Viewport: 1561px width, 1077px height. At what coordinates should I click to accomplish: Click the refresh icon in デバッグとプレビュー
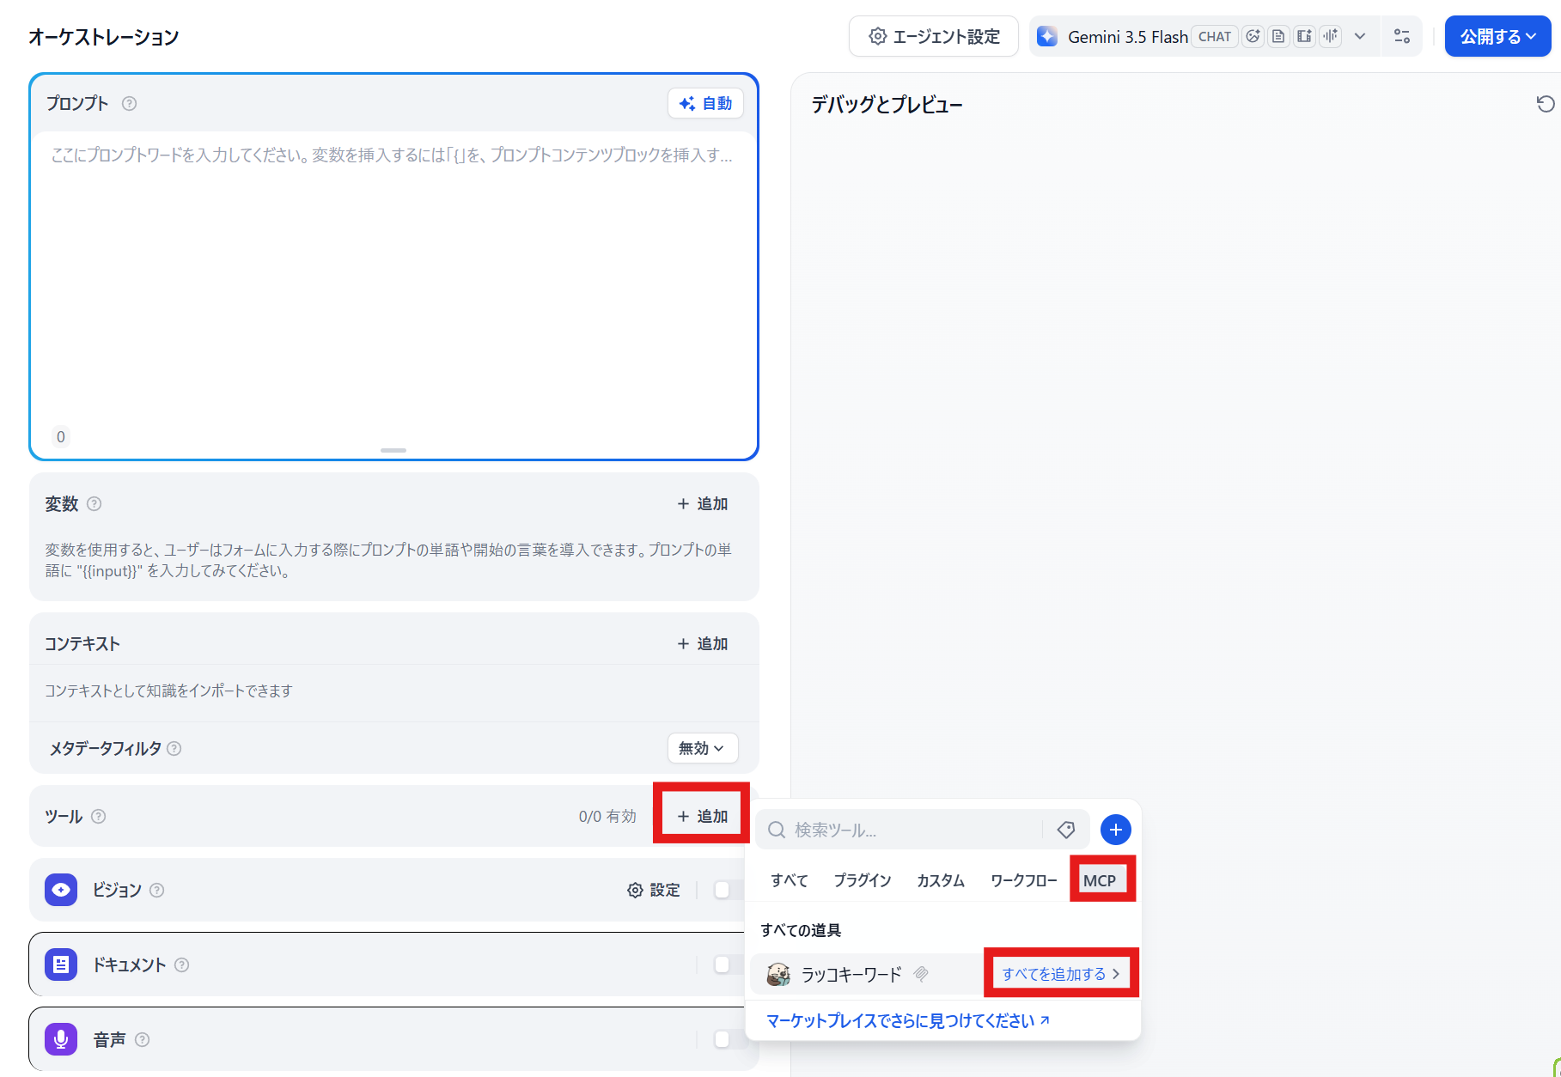pyautogui.click(x=1546, y=104)
